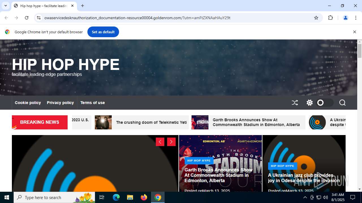Dismiss the default browser notification bar
Image resolution: width=362 pixels, height=203 pixels.
pyautogui.click(x=354, y=32)
